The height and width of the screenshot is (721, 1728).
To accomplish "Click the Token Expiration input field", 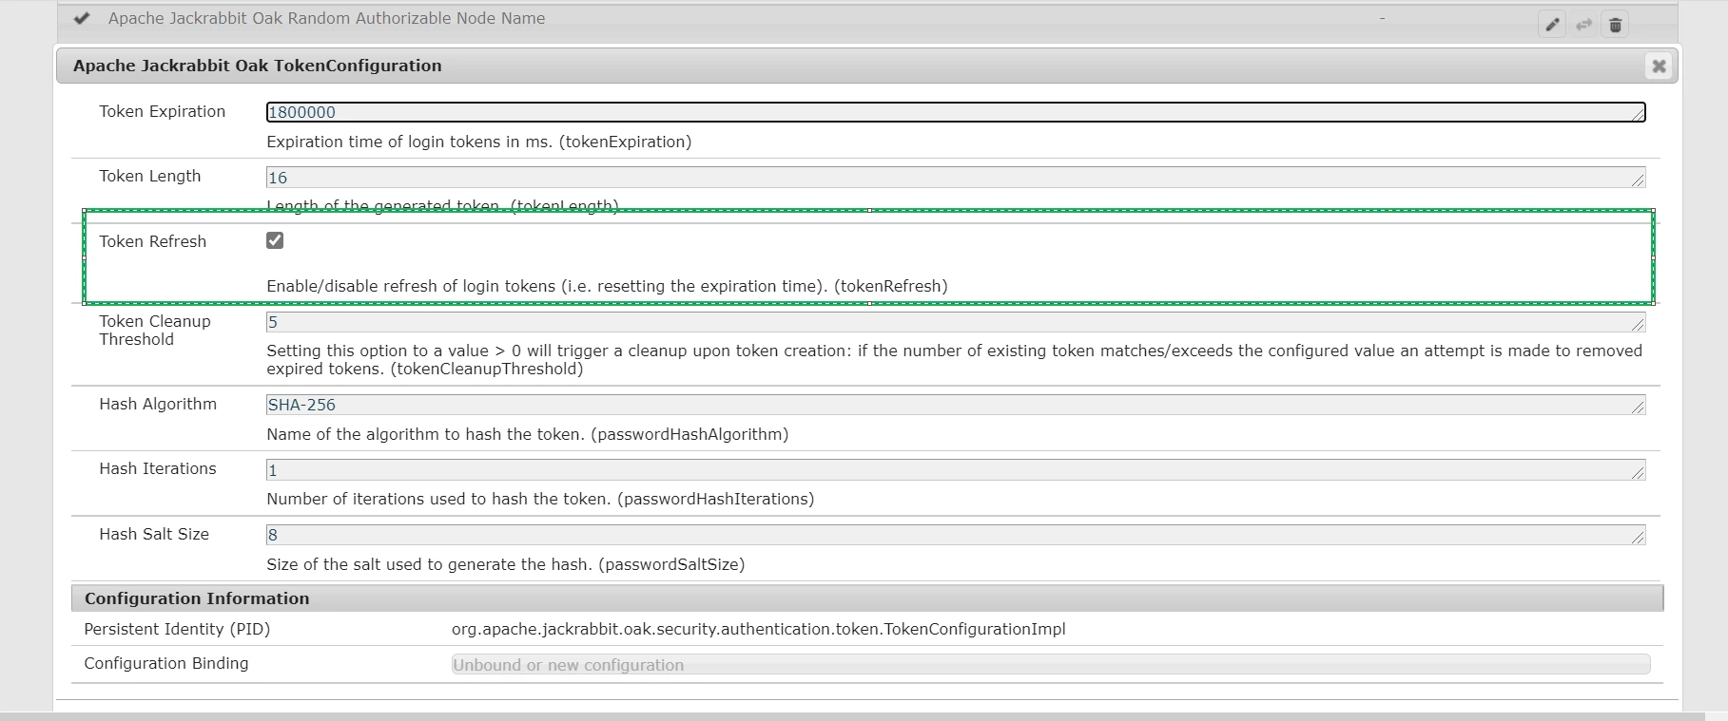I will pyautogui.click(x=956, y=112).
